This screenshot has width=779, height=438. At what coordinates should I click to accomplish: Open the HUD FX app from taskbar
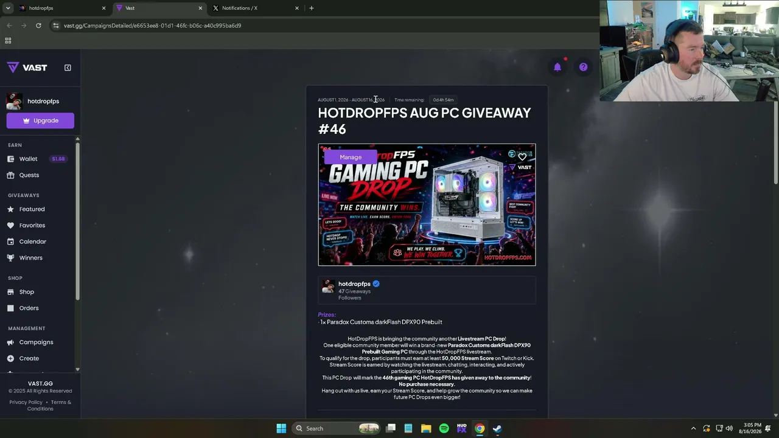point(461,428)
